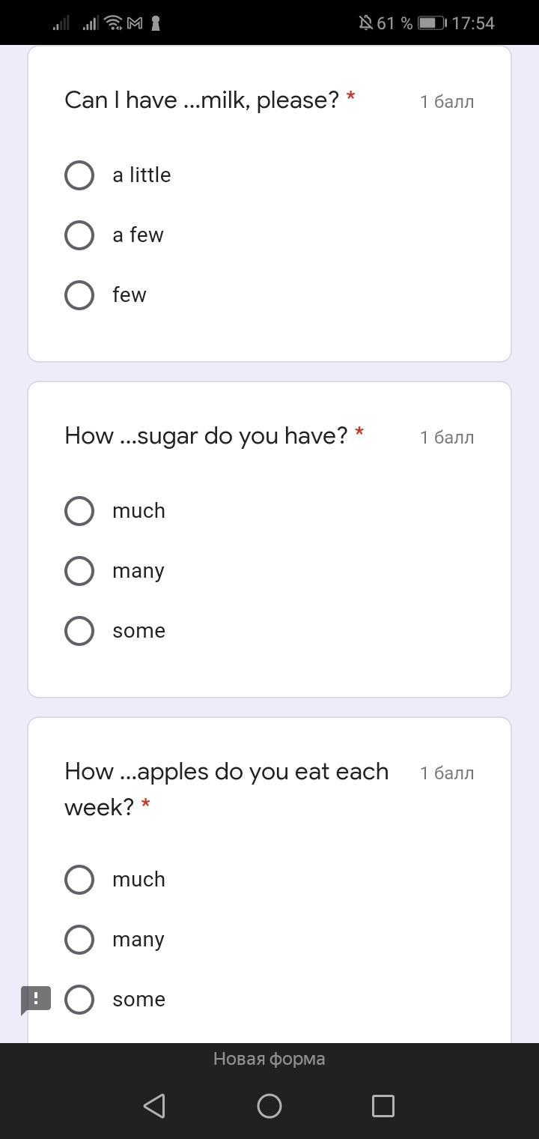Select 'much' for the apples question
Image resolution: width=539 pixels, height=1139 pixels.
click(x=79, y=880)
